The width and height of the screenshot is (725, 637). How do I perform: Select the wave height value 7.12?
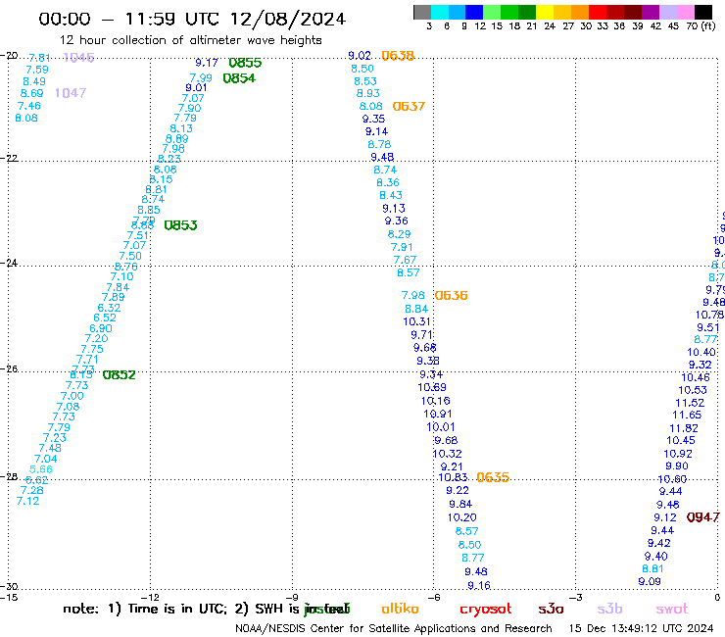[x=27, y=501]
